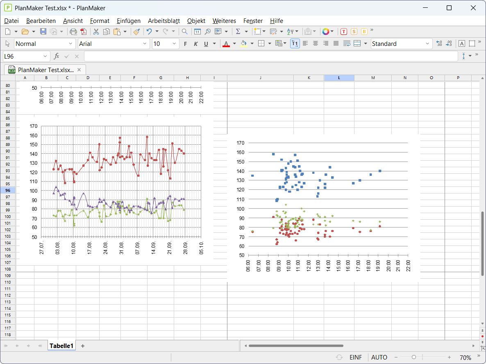Click the AutoSum sigma icon

tap(238, 31)
